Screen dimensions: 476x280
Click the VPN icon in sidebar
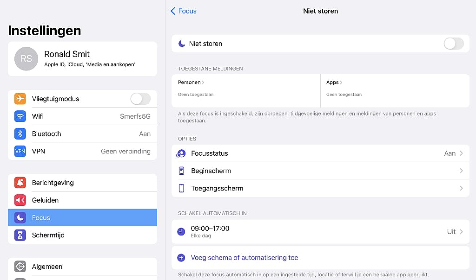tap(20, 151)
